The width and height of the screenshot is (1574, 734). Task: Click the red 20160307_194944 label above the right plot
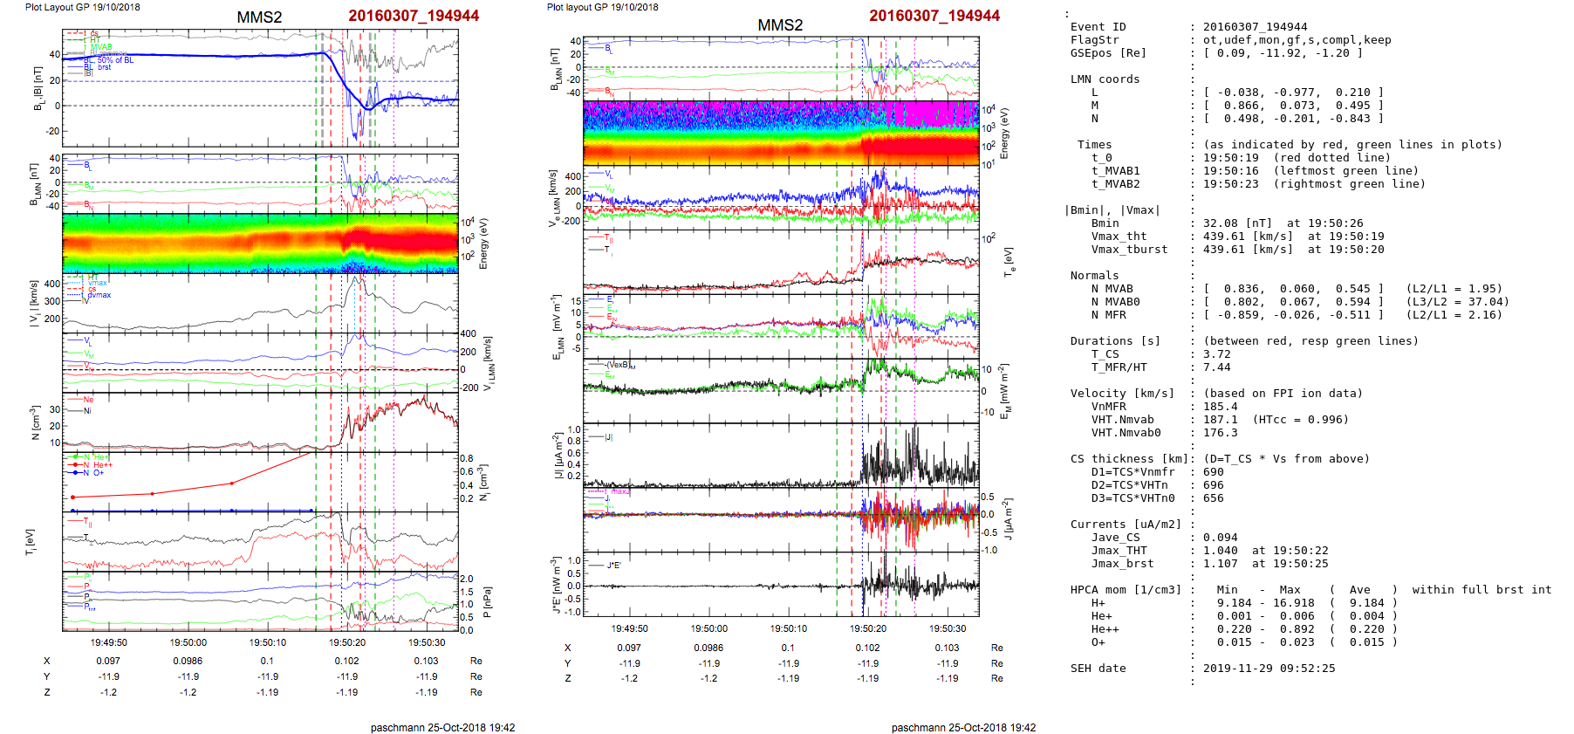coord(934,16)
